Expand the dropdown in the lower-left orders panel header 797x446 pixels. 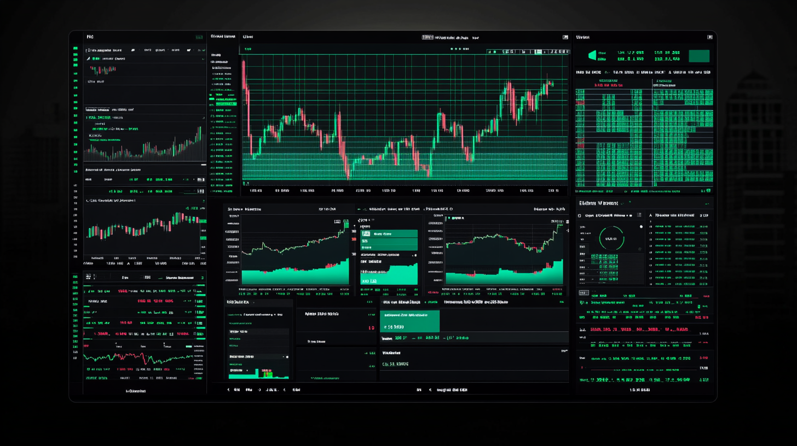(202, 278)
